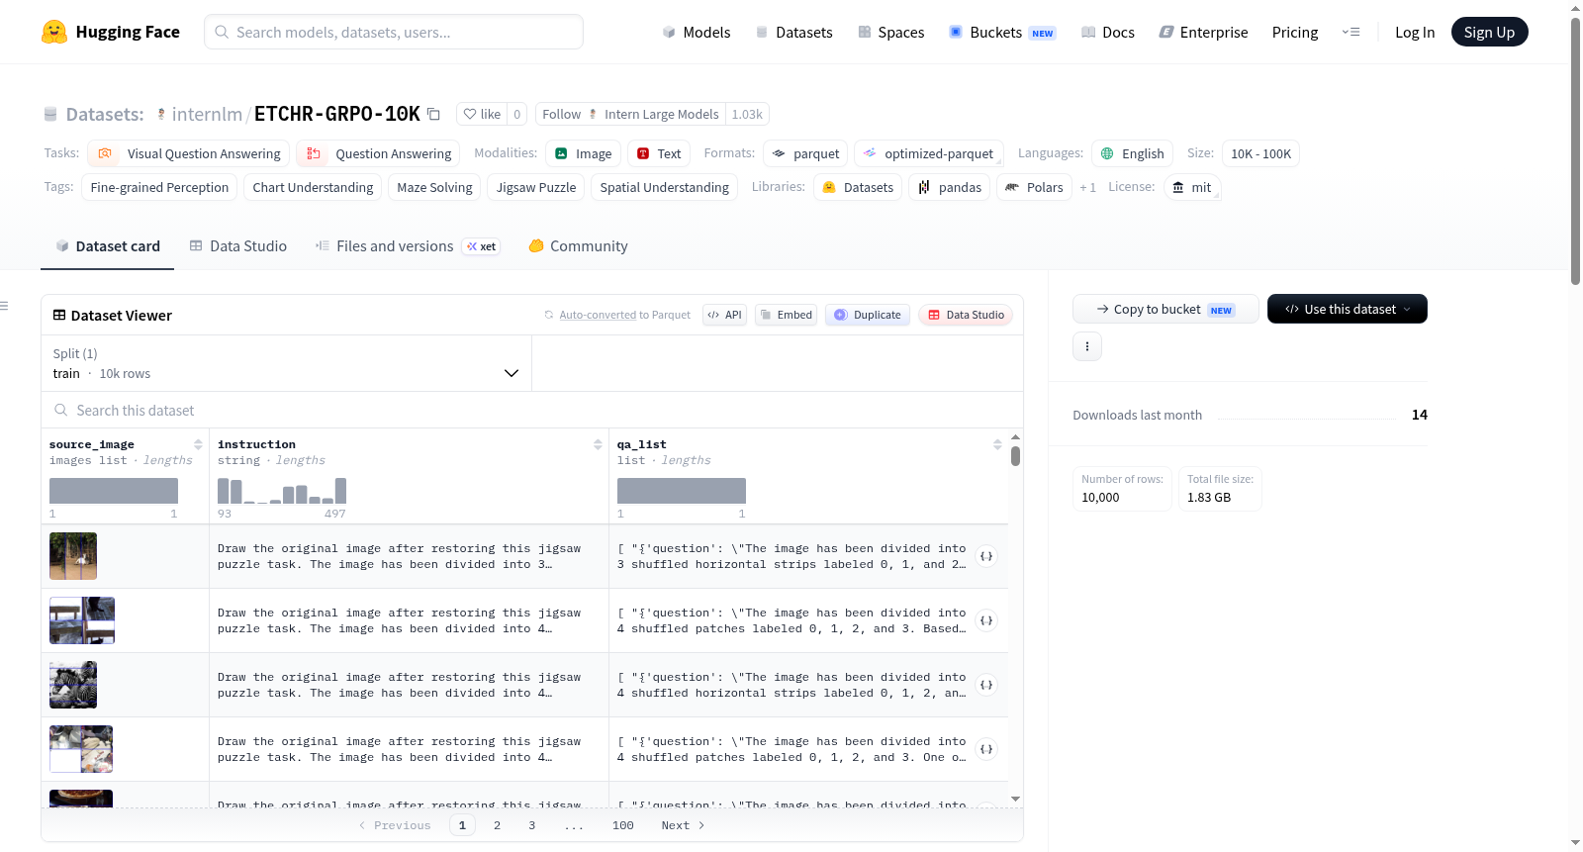Open Enterprise in top navigation
The width and height of the screenshot is (1583, 852).
click(1203, 32)
